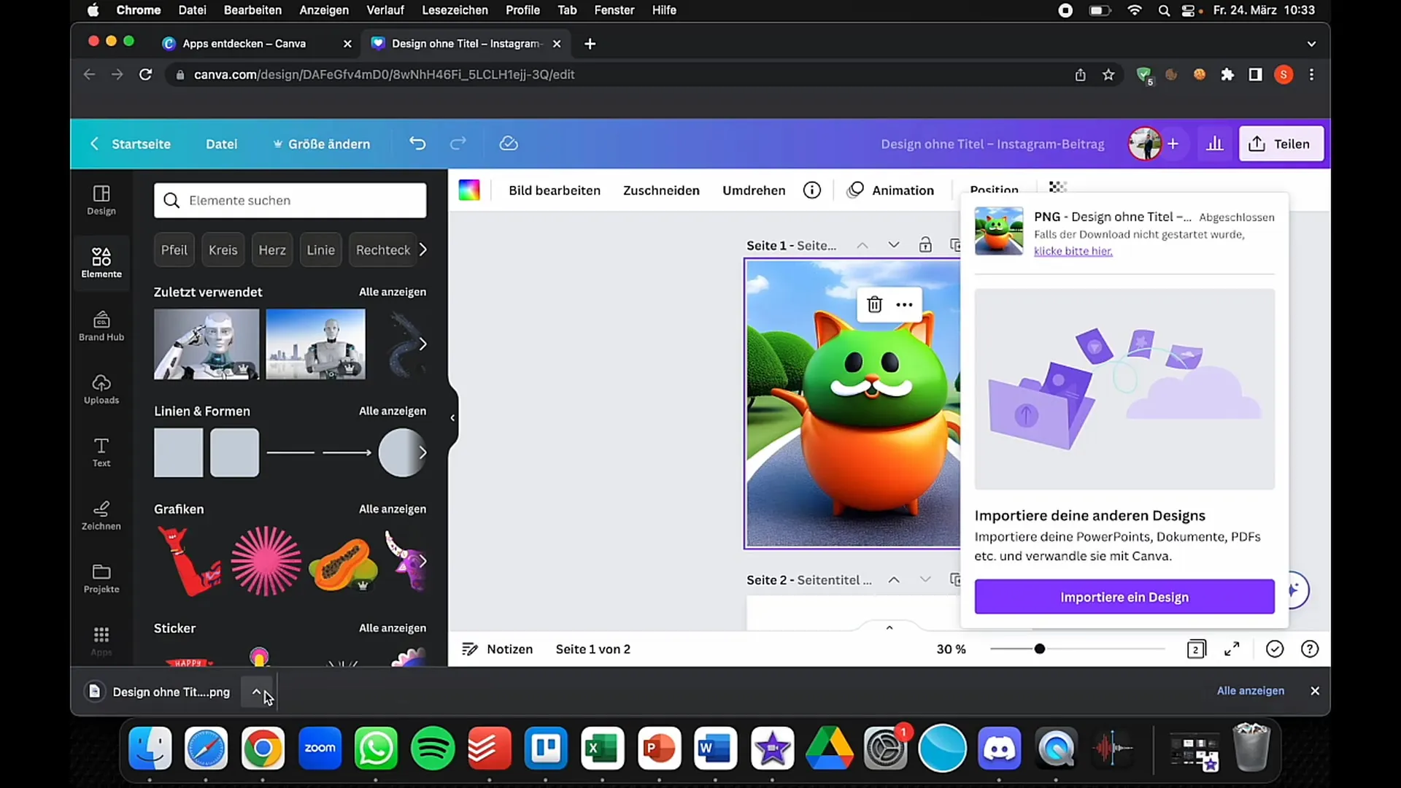
Task: Open Chrome extensions puzzle icon
Action: tap(1227, 74)
